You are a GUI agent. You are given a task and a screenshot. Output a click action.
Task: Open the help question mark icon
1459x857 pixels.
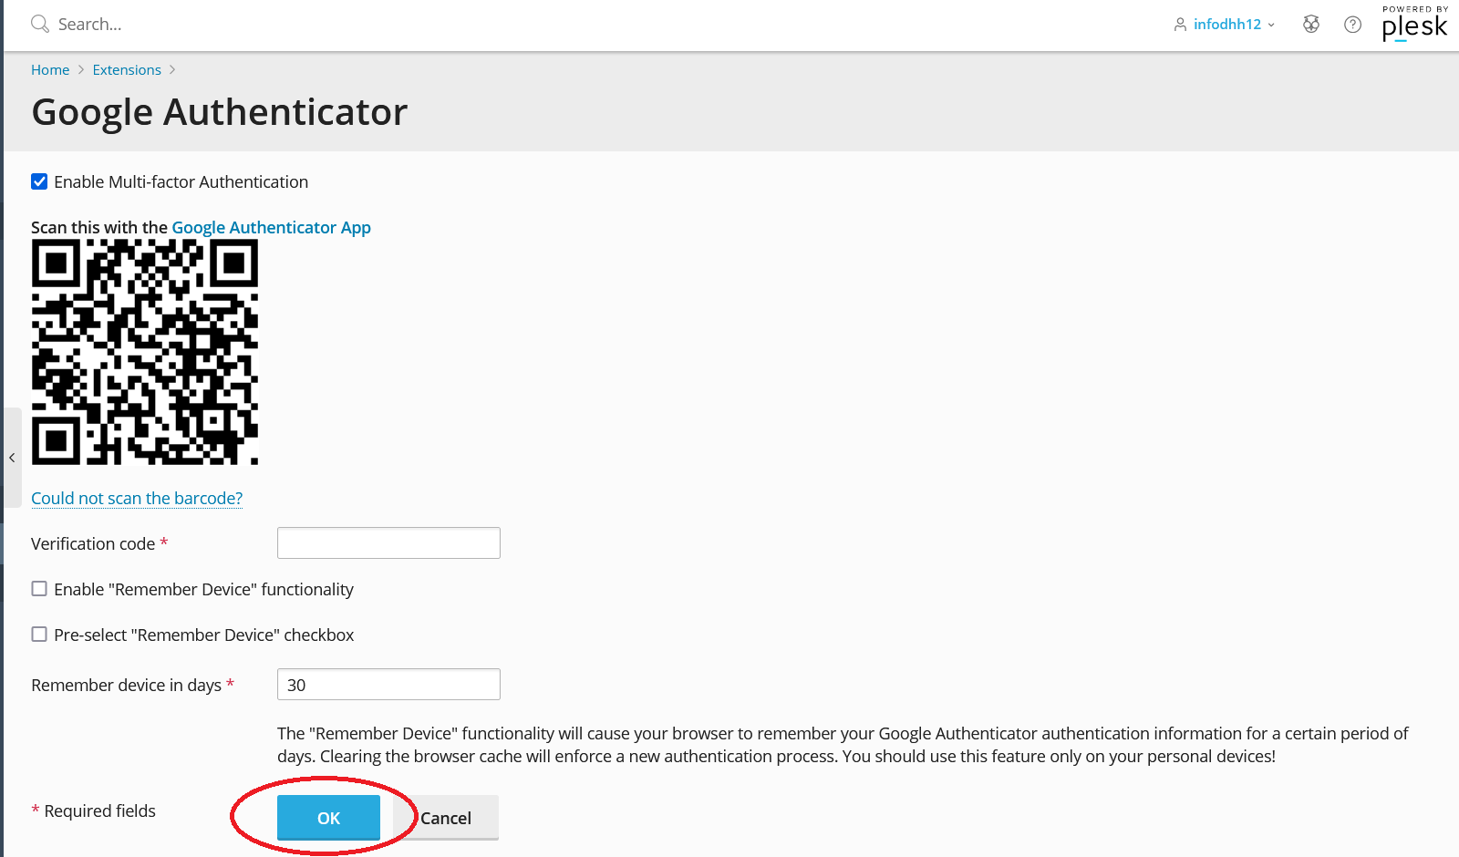point(1353,25)
